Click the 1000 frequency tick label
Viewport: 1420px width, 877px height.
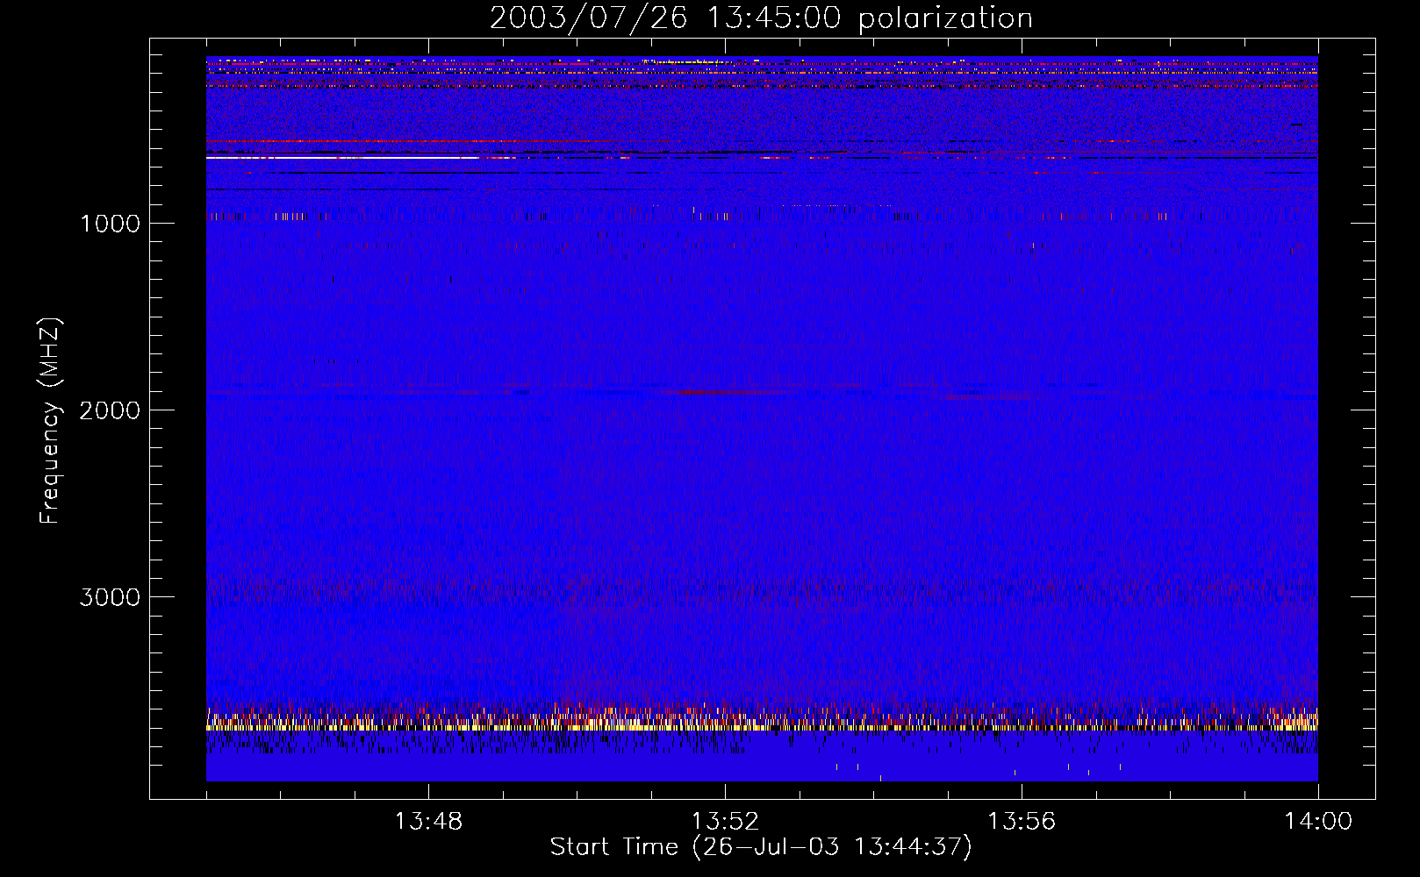(110, 224)
